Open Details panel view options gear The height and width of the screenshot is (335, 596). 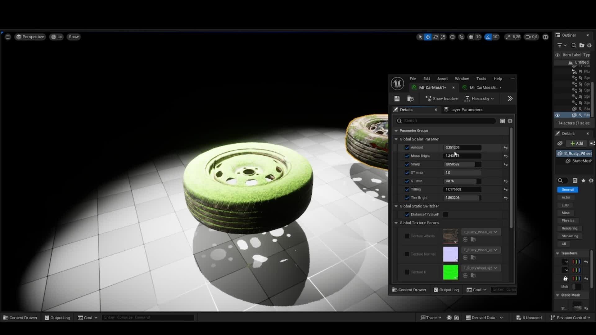[x=510, y=121]
